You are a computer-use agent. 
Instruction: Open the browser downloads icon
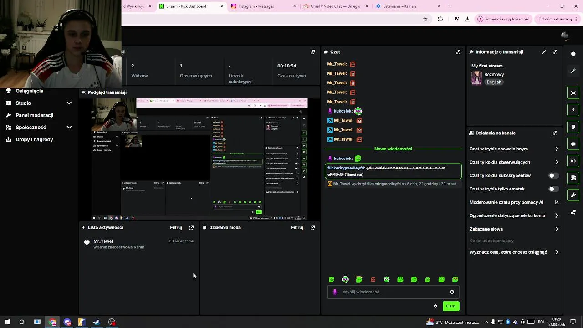(x=467, y=19)
